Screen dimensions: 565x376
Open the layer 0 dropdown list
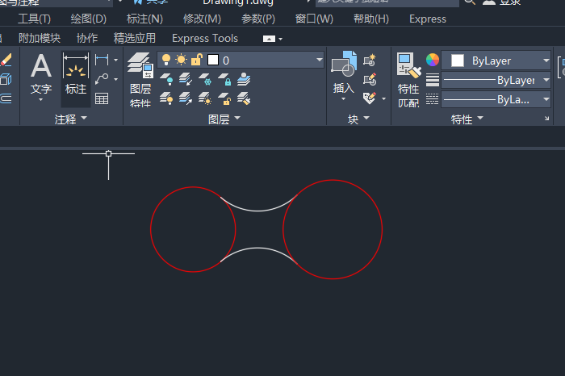319,60
